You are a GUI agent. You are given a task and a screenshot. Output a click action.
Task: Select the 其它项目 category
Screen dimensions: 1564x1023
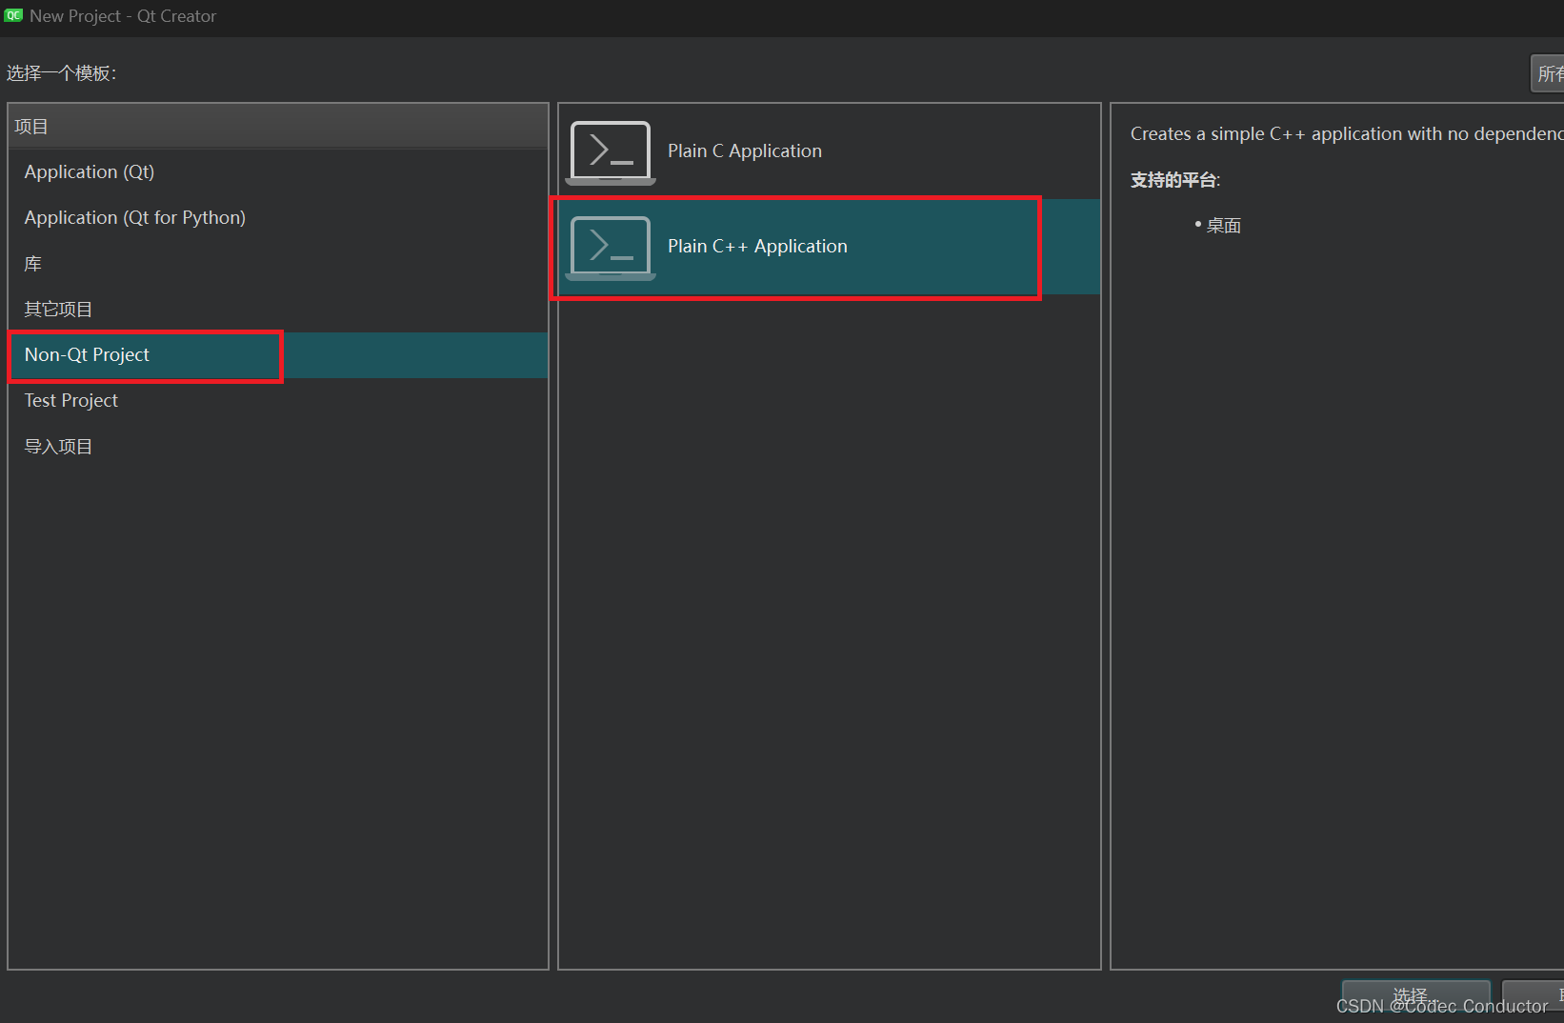tap(278, 310)
